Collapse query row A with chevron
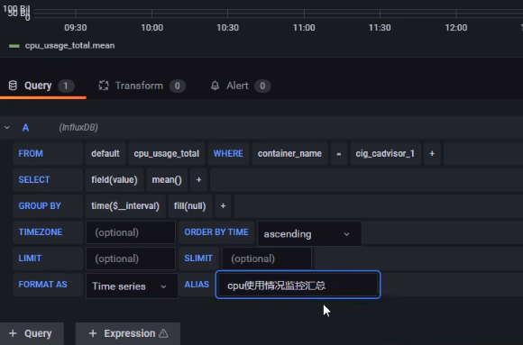The width and height of the screenshot is (523, 345). pos(7,127)
